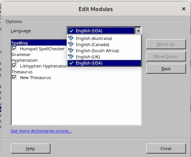Disable the New Thesaurus checkbox
Screen dimensions: 191x157
coord(14,78)
